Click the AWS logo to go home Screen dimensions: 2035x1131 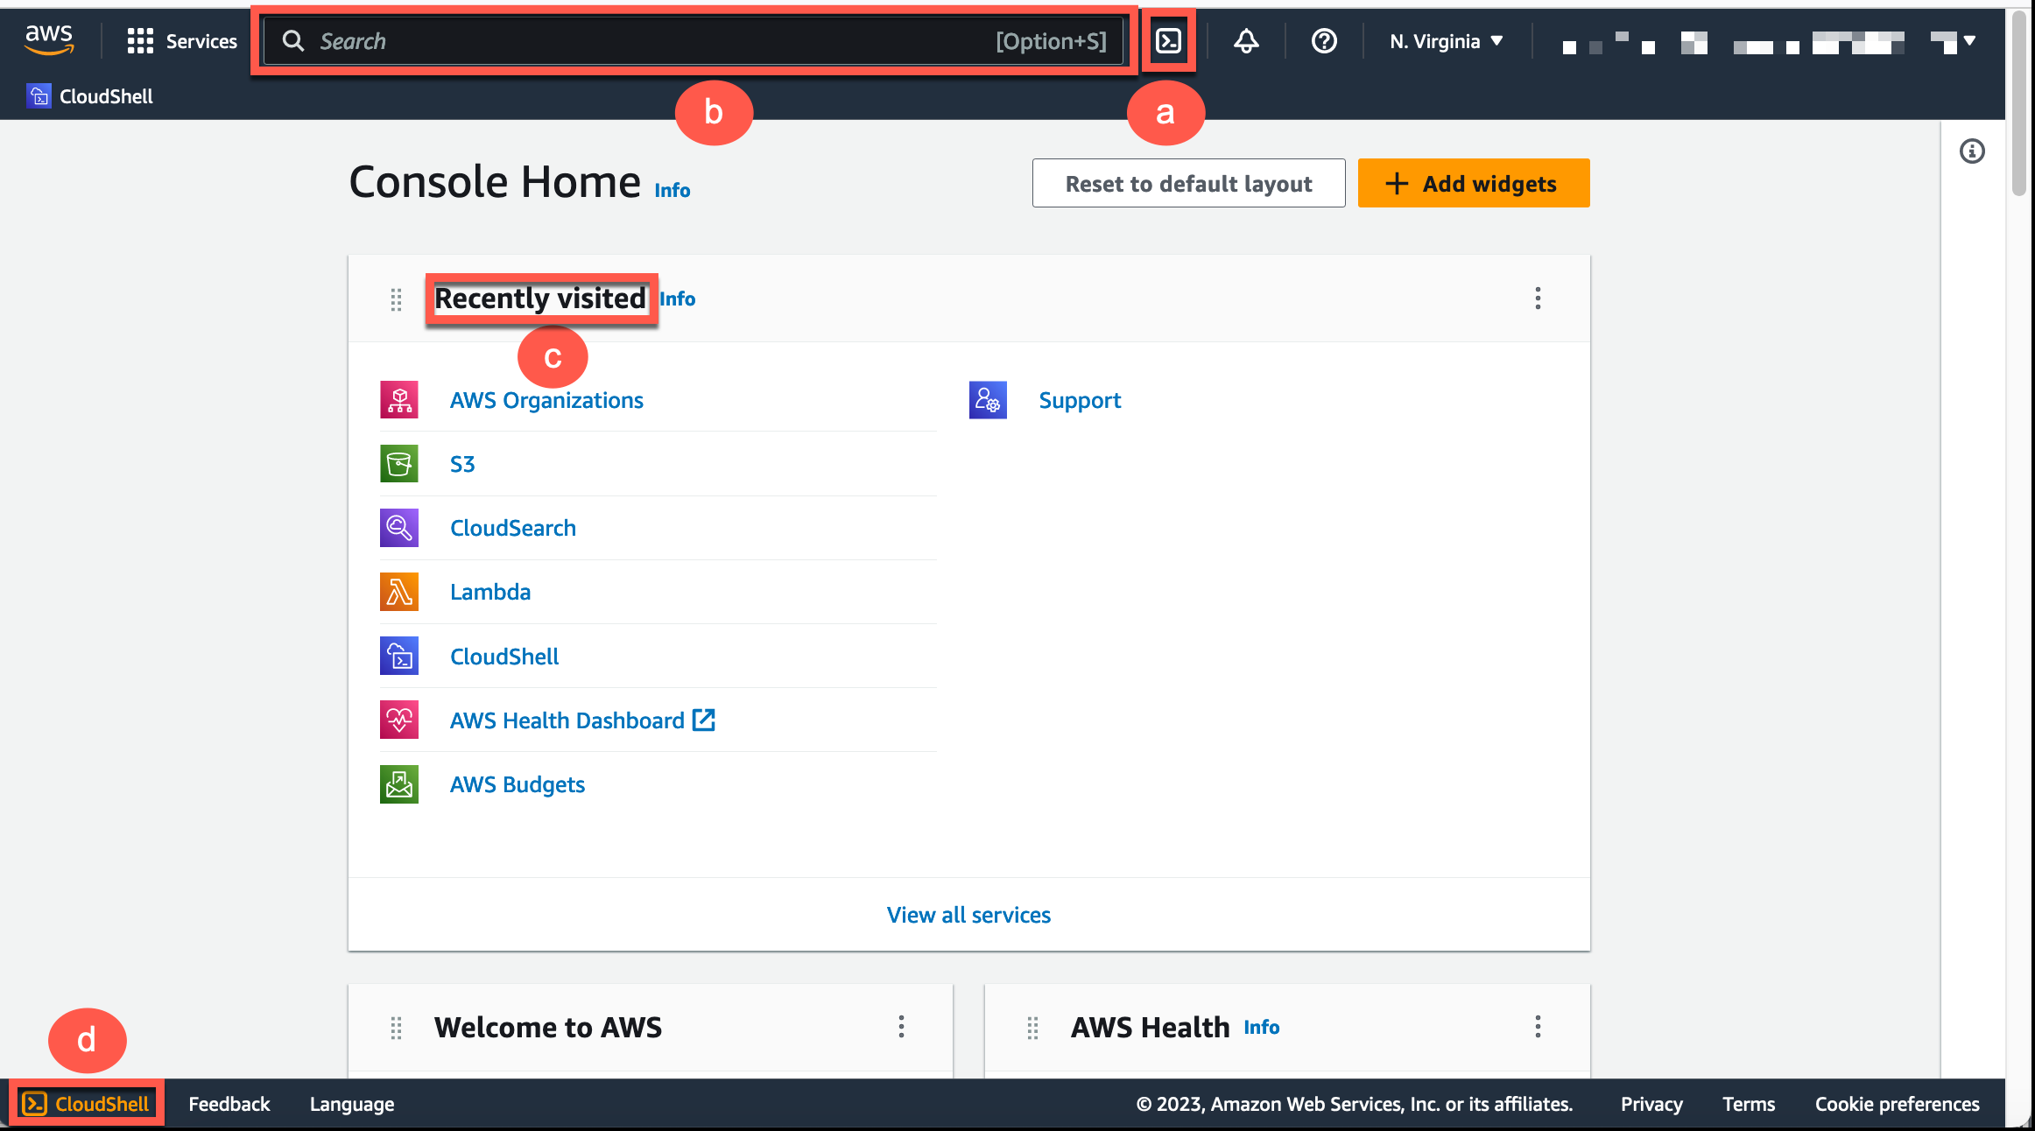(x=50, y=39)
